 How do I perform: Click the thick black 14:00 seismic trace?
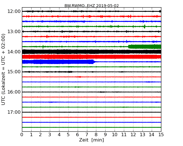coord(91,52)
